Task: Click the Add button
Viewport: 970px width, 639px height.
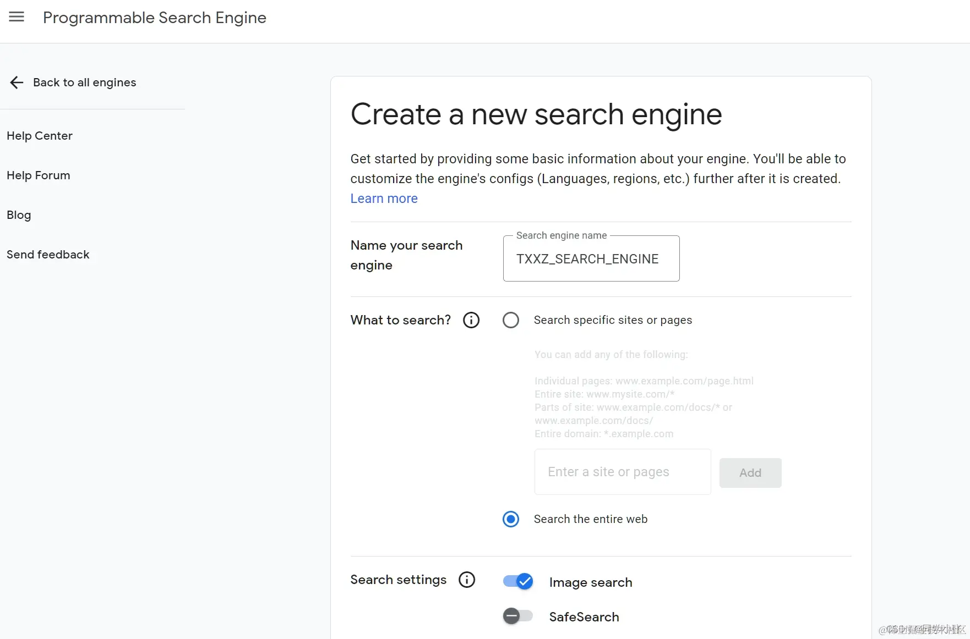Action: coord(750,473)
